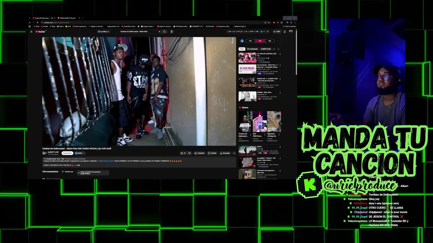
Task: Open the YouTube notifications bell
Action: pos(284,31)
